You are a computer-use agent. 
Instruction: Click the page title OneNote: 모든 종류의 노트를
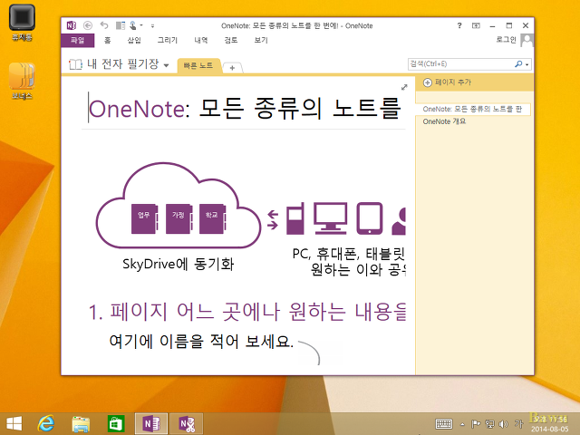click(245, 109)
